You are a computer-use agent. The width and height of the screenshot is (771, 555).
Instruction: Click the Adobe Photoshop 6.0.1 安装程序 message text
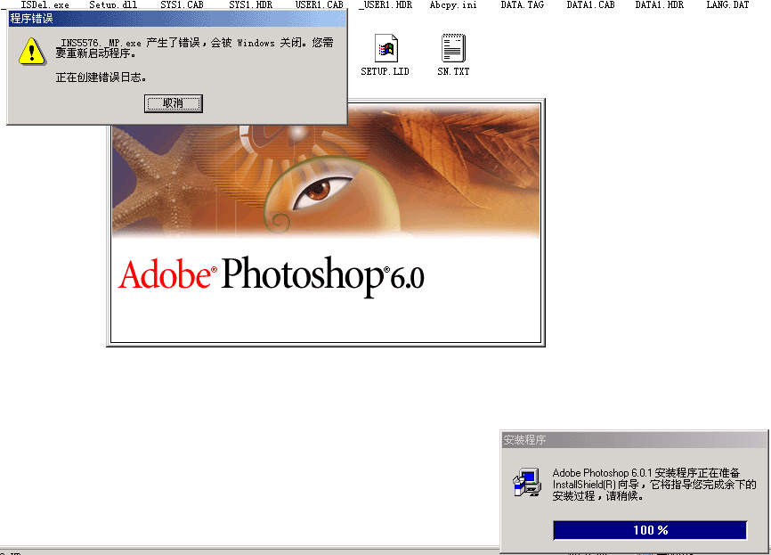click(x=654, y=485)
